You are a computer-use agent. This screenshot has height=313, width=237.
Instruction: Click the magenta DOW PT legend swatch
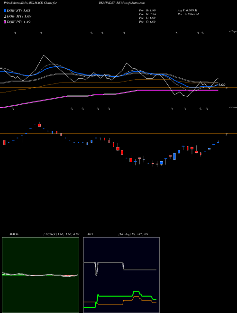pos(5,22)
